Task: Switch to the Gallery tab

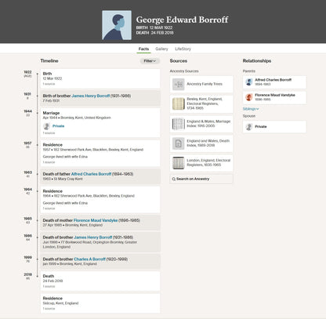Action: pyautogui.click(x=161, y=49)
